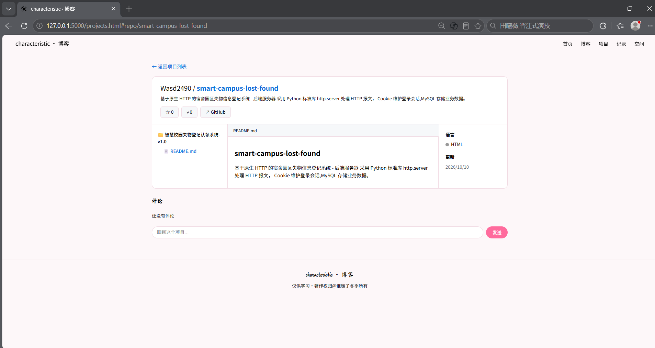Open the favorites list icon
Screen dimensions: 655x348
(x=620, y=26)
